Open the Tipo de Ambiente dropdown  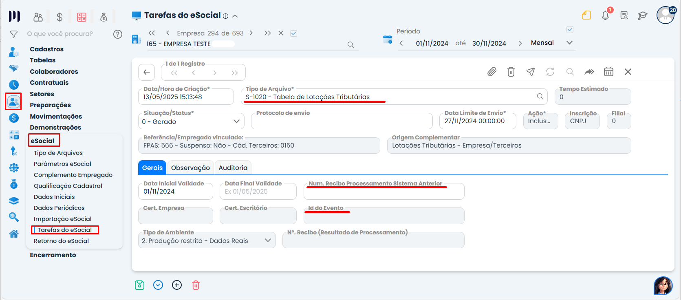(x=268, y=240)
